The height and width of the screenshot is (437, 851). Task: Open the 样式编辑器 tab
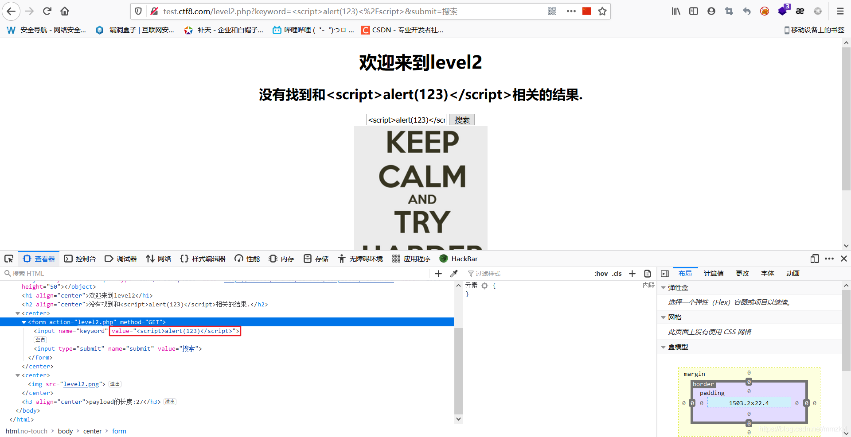point(203,259)
